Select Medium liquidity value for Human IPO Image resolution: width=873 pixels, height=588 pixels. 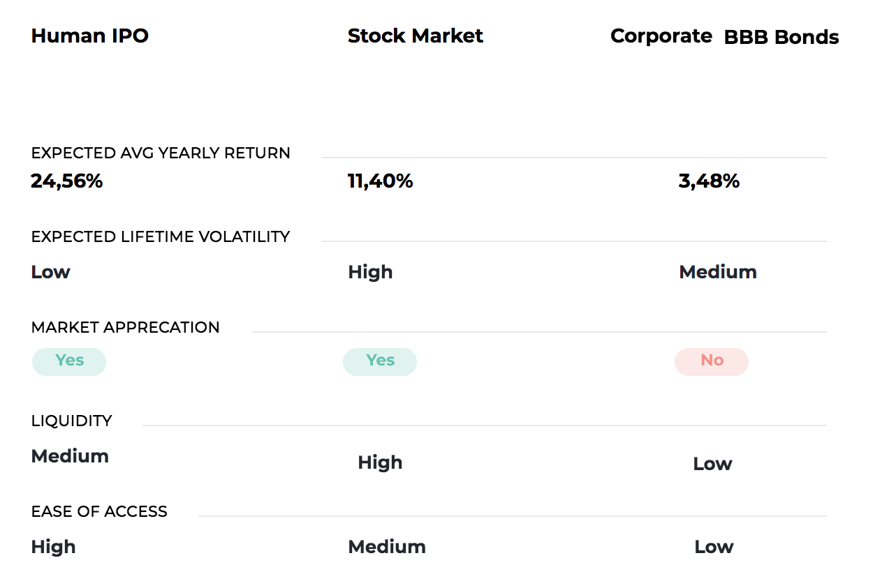click(70, 456)
